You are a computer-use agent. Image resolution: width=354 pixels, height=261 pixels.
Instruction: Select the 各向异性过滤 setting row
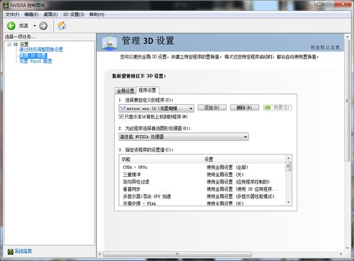click(202, 182)
